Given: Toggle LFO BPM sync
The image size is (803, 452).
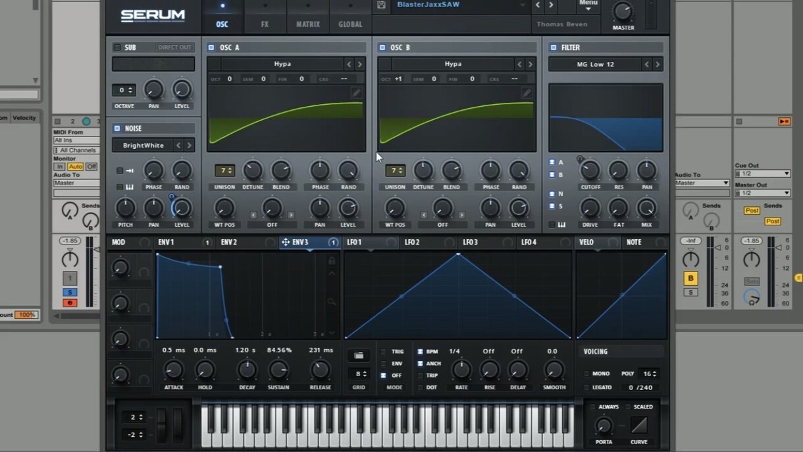Looking at the screenshot, I should (x=420, y=352).
